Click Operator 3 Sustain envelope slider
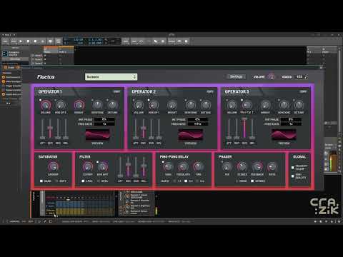Screen dimensions: 343x257 point(244,128)
